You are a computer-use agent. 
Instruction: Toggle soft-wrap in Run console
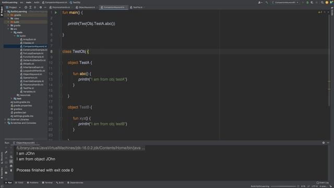click(11, 157)
